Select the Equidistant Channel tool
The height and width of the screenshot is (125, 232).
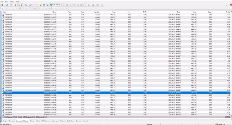[20, 8]
